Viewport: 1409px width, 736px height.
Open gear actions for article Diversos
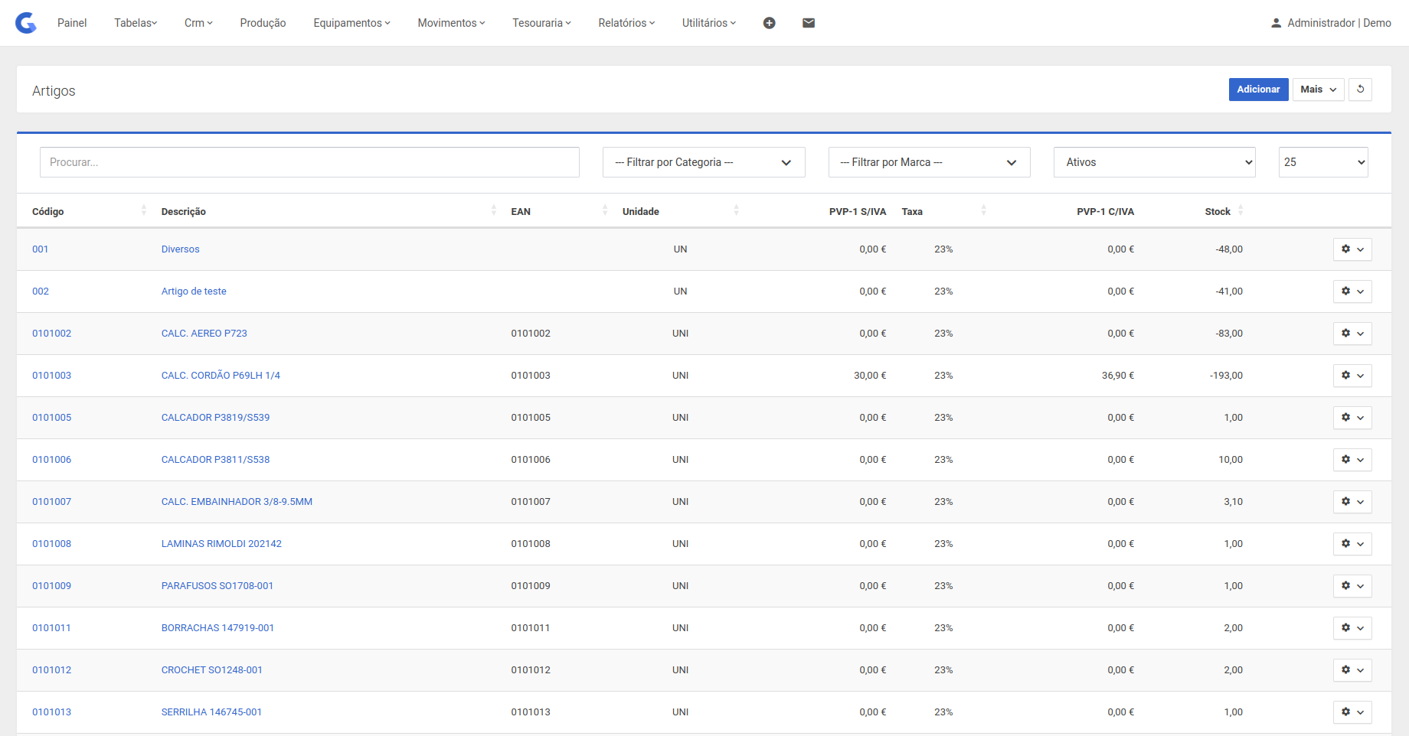tap(1352, 249)
